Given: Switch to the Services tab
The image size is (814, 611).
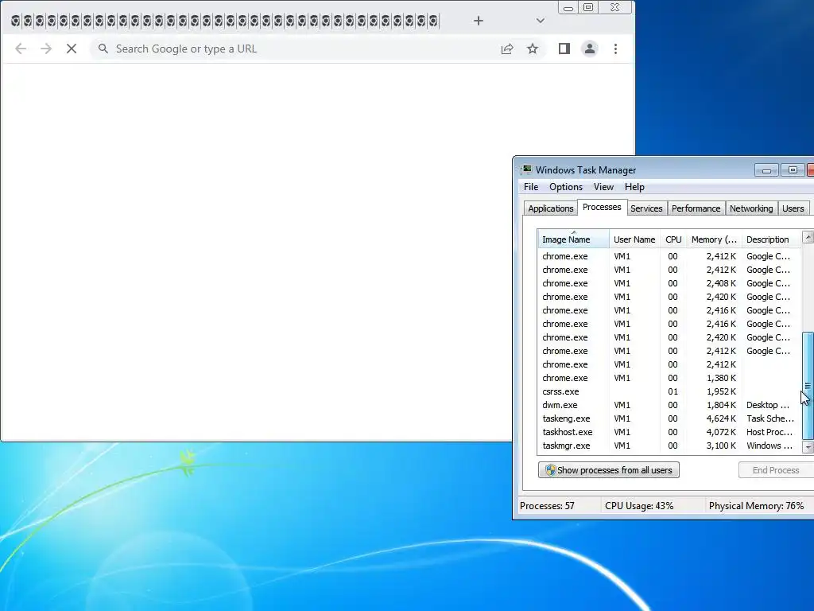Looking at the screenshot, I should coord(646,208).
